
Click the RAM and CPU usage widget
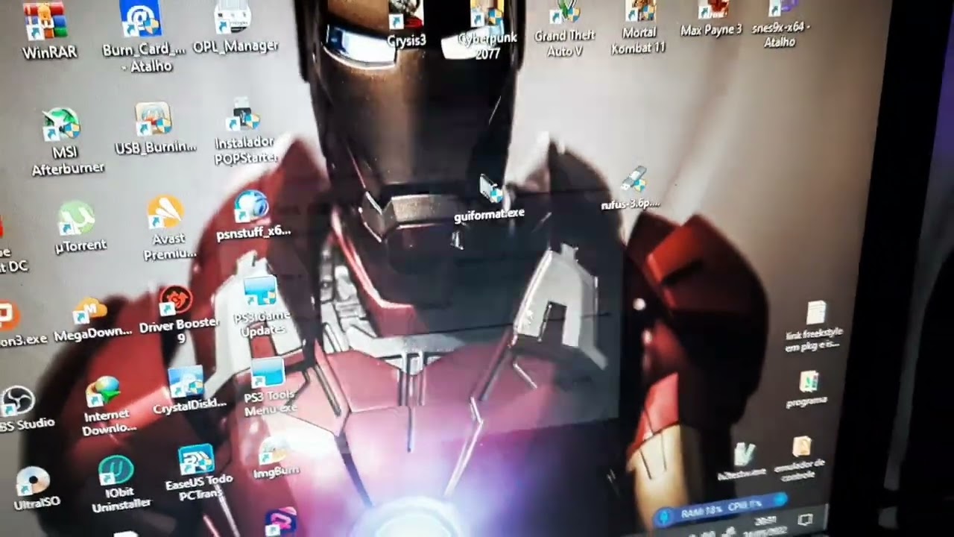point(720,511)
